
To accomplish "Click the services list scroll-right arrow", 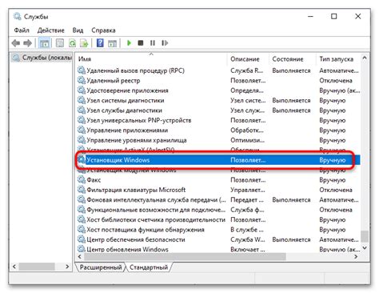I will point(356,257).
